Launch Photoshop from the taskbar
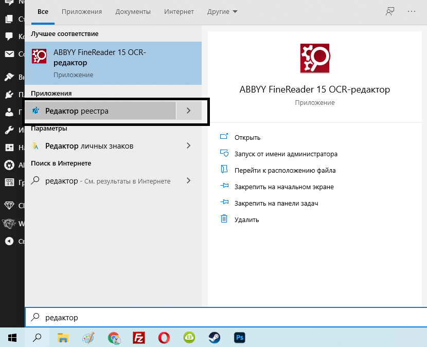Screen dimensions: 427x347 click(x=239, y=338)
